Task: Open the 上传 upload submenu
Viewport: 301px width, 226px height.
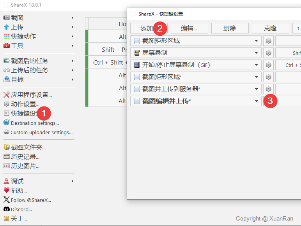Action: pyautogui.click(x=17, y=27)
